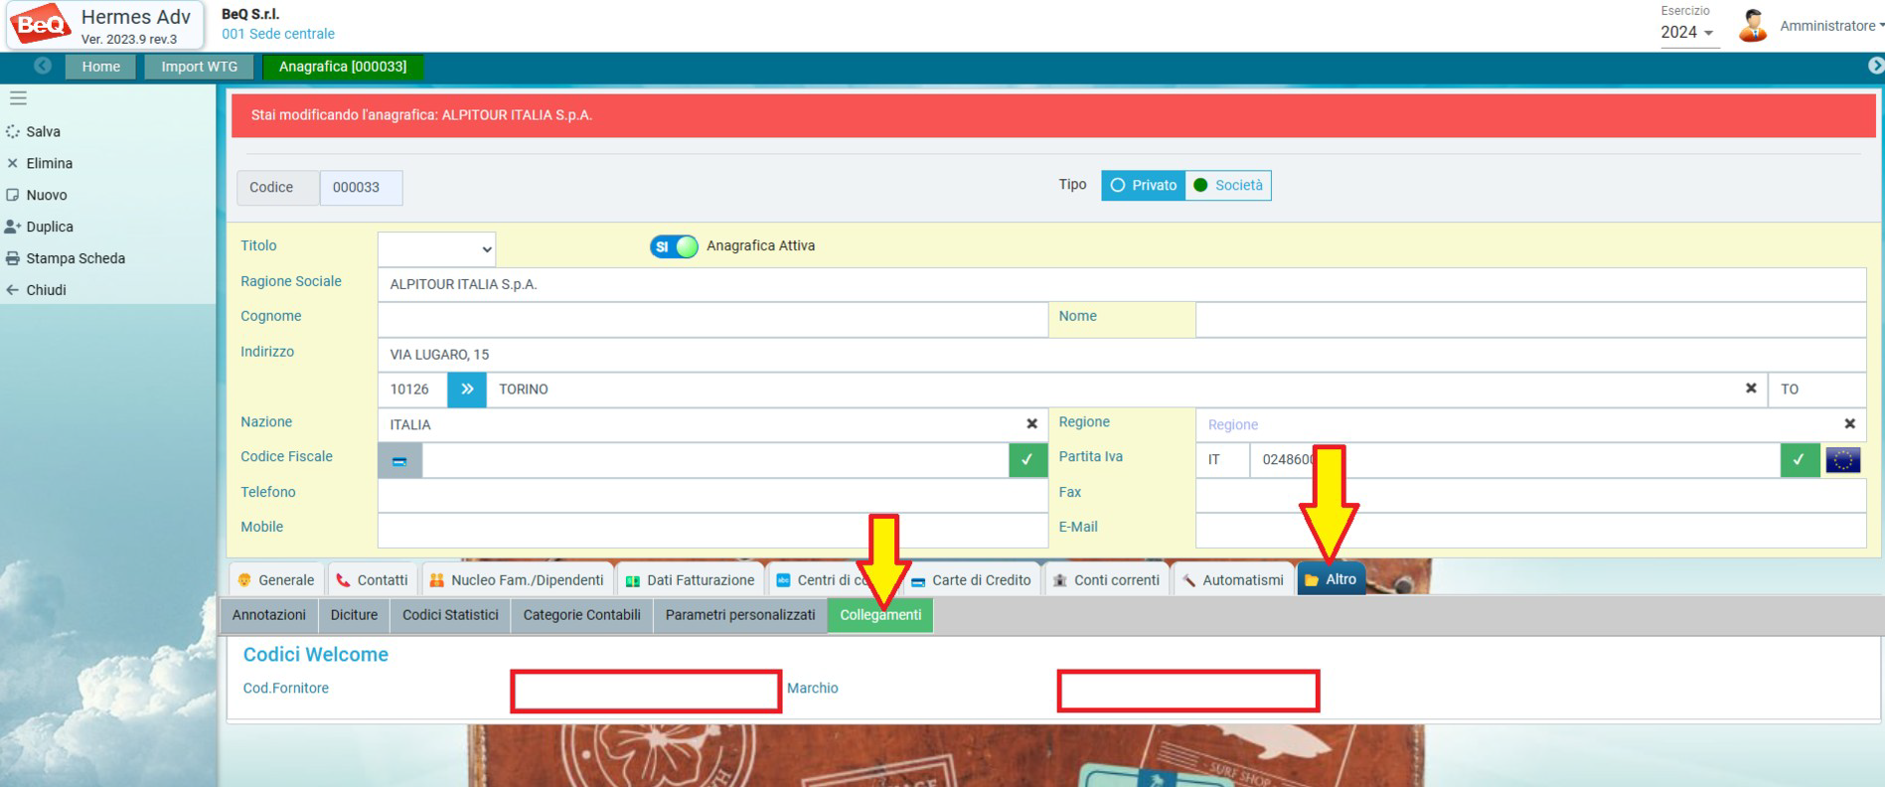Screen dimensions: 1885x787
Task: Select the Privato type option
Action: point(1144,186)
